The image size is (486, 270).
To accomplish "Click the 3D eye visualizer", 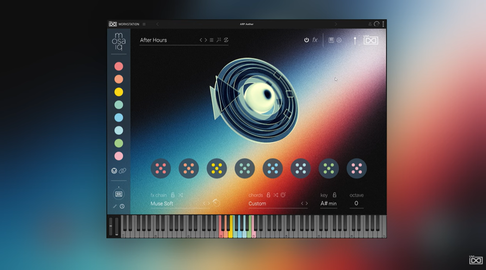I will [254, 100].
